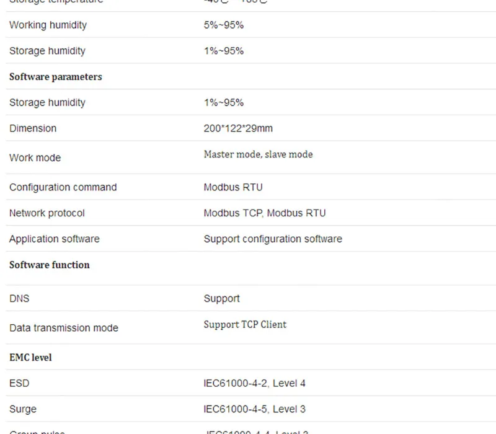This screenshot has height=434, width=496.
Task: Click the DNS row label
Action: (19, 299)
